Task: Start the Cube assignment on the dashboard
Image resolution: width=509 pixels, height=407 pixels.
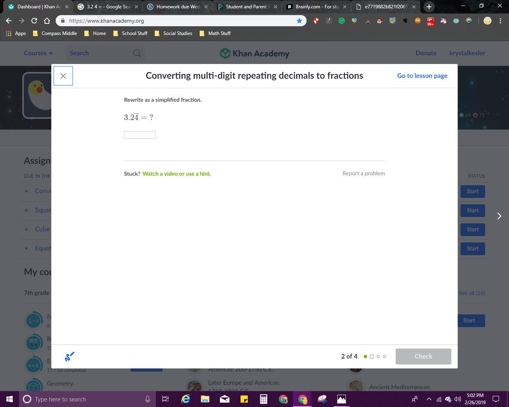Action: click(x=472, y=229)
